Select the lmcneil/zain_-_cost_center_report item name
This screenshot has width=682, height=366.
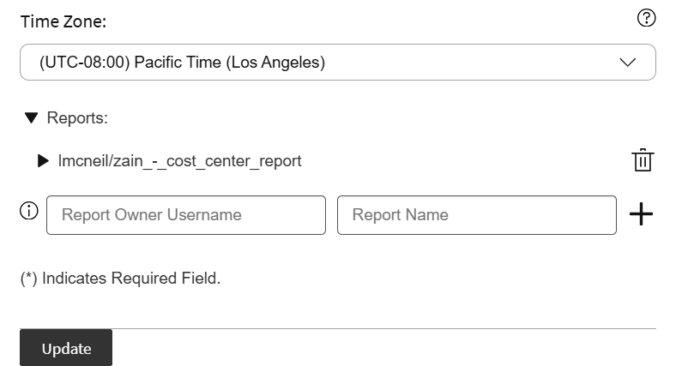pos(179,161)
